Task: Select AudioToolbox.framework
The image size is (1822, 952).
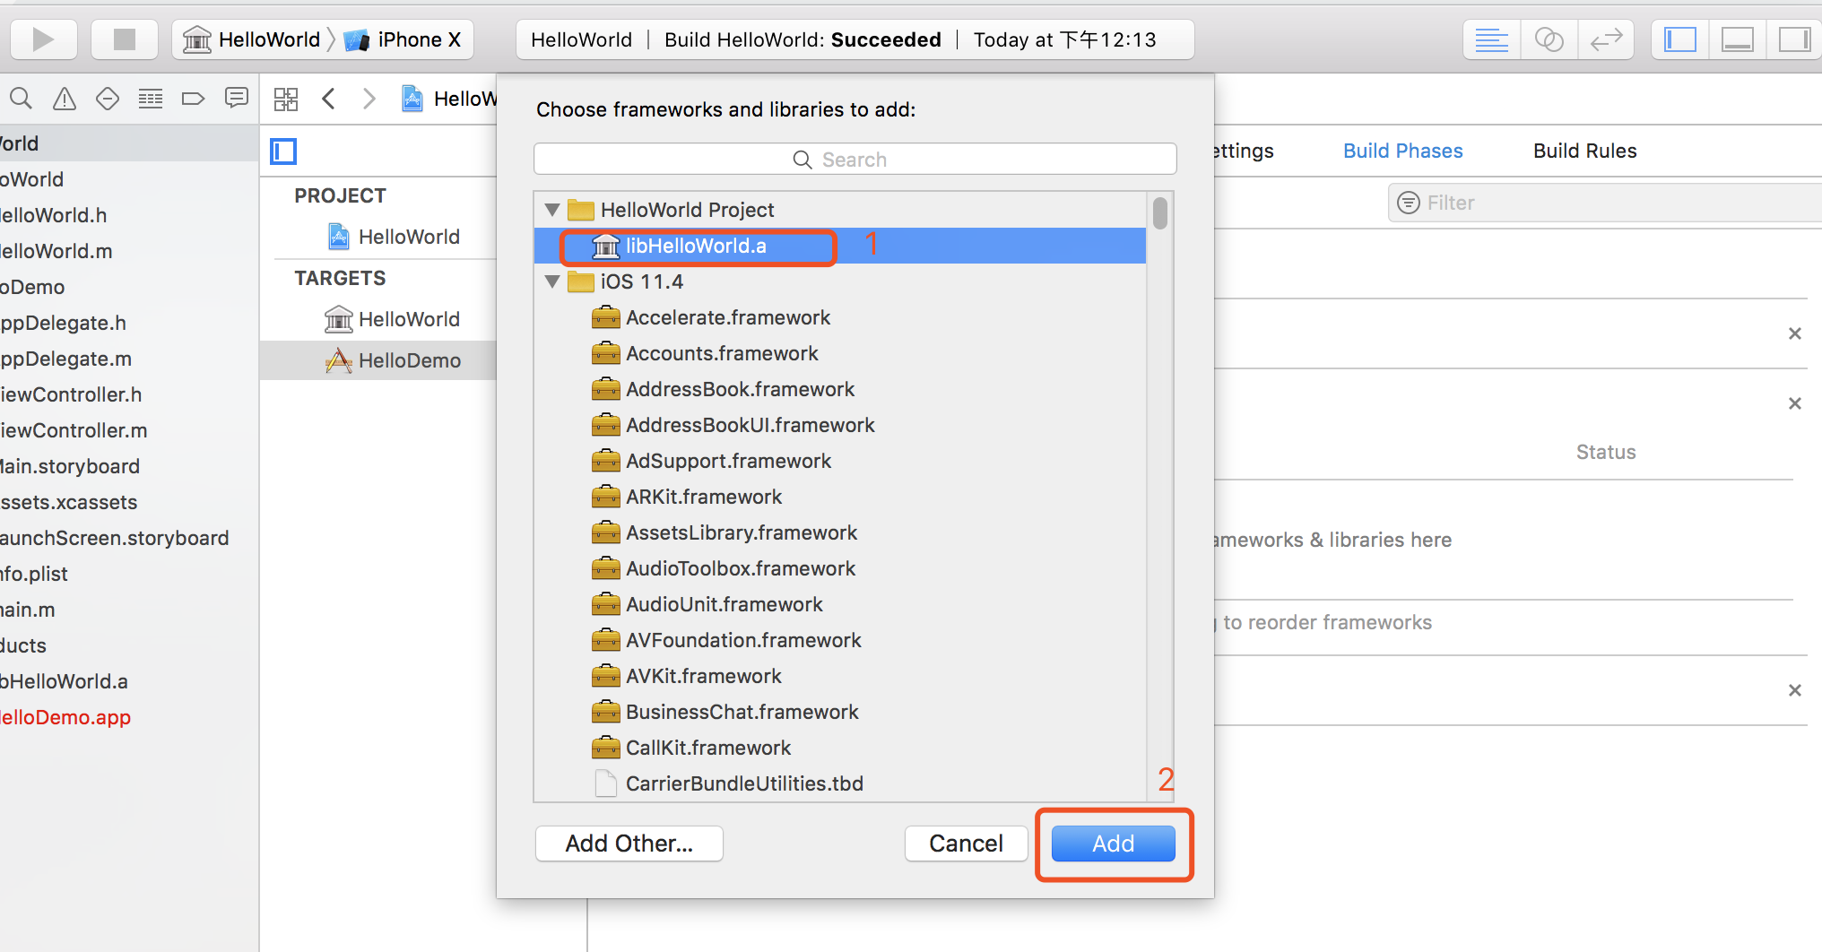Action: pyautogui.click(x=839, y=568)
